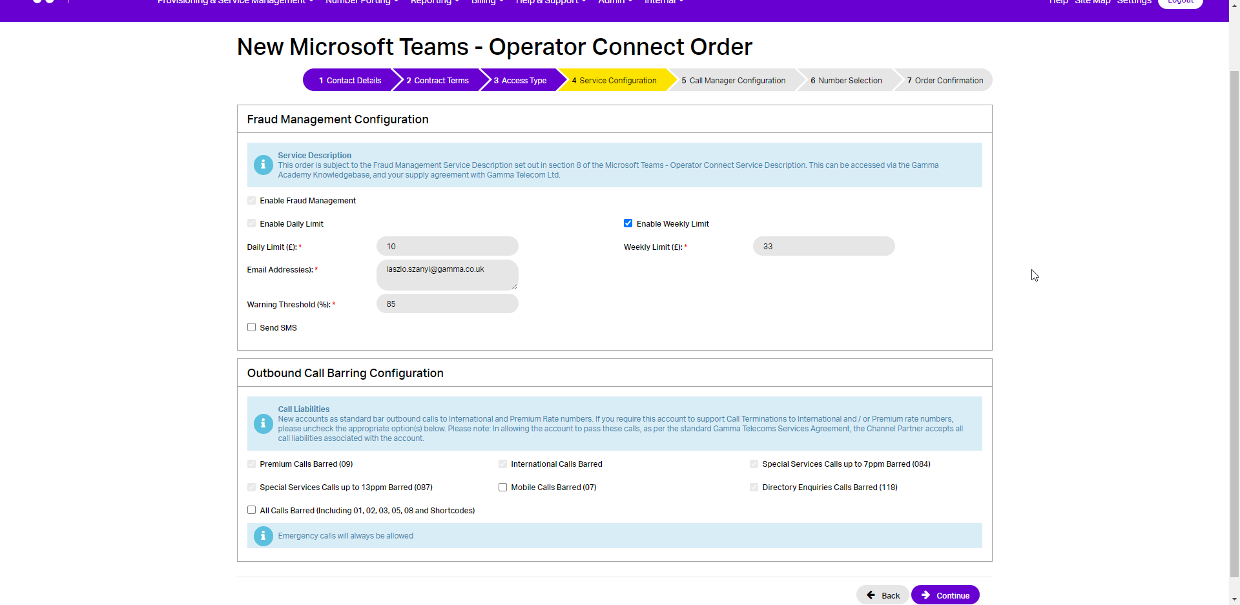This screenshot has height=605, width=1240.
Task: Click the Settings link in header
Action: pos(1134,3)
